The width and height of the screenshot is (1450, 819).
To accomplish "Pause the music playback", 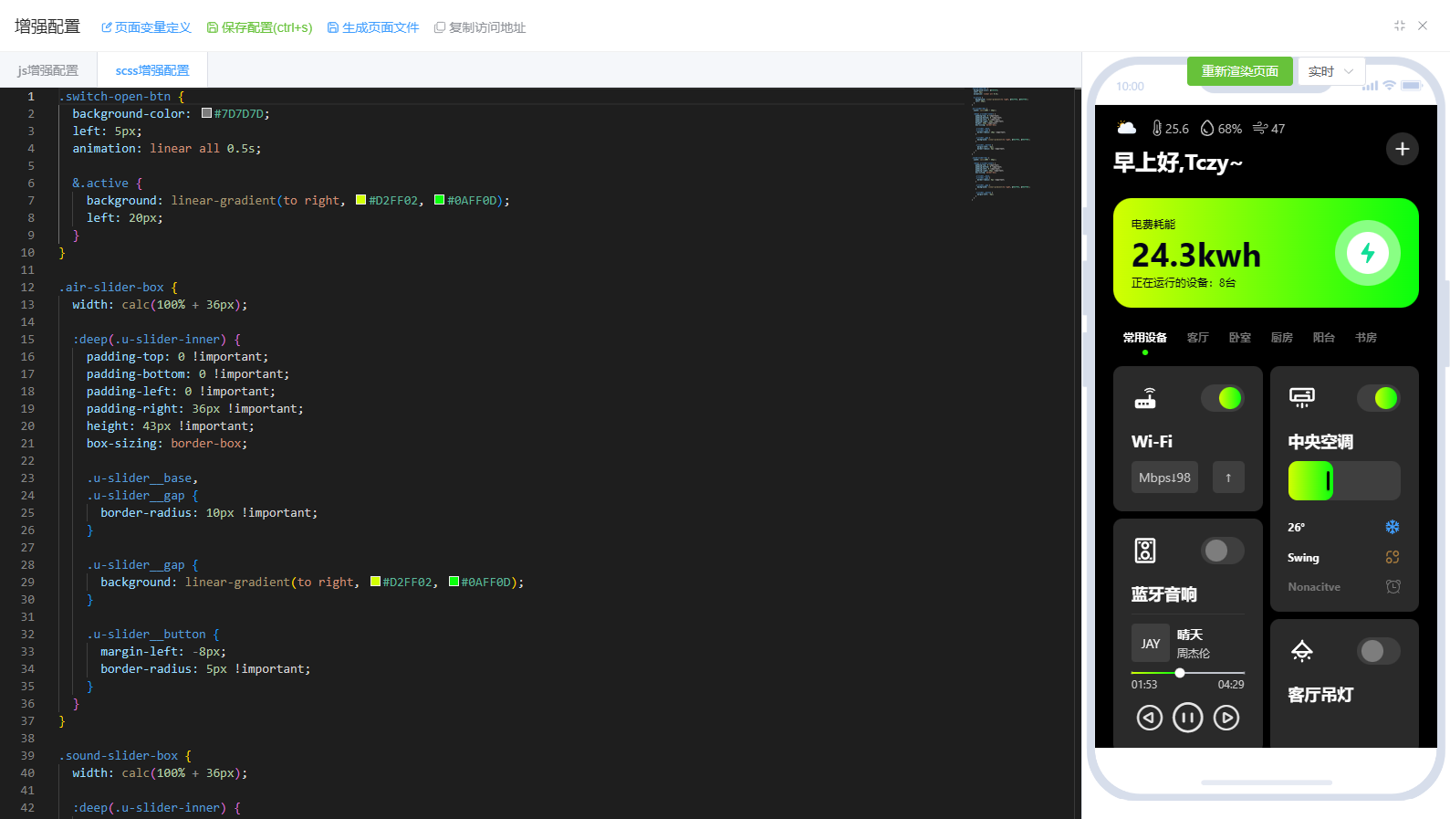I will click(1187, 718).
